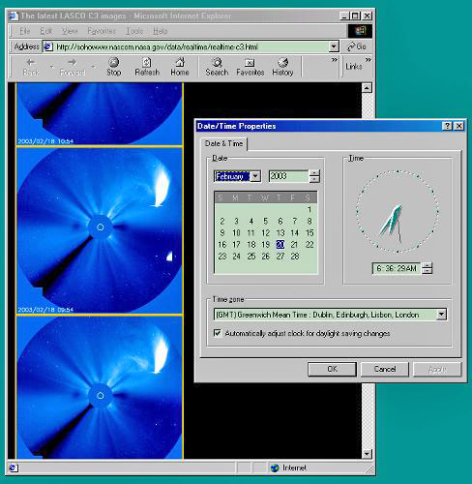Click the Stop toolbar icon
The height and width of the screenshot is (484, 472).
[x=114, y=62]
